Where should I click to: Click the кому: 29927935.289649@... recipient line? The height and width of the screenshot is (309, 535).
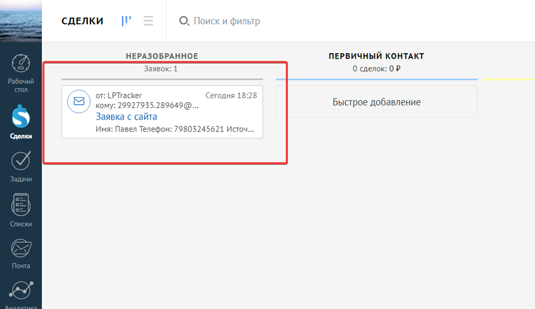[x=147, y=105]
